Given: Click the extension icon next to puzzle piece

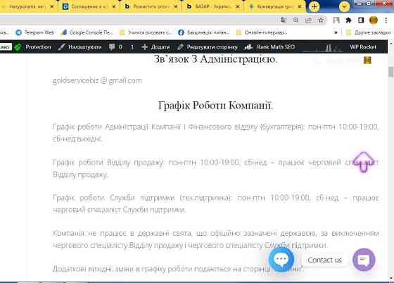Looking at the screenshot, I should (336, 20).
